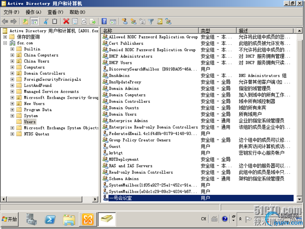Select the krbtgt user account

(x=116, y=153)
